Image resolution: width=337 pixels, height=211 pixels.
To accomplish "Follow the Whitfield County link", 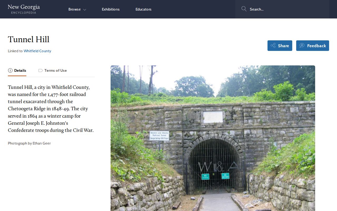I will click(x=37, y=51).
